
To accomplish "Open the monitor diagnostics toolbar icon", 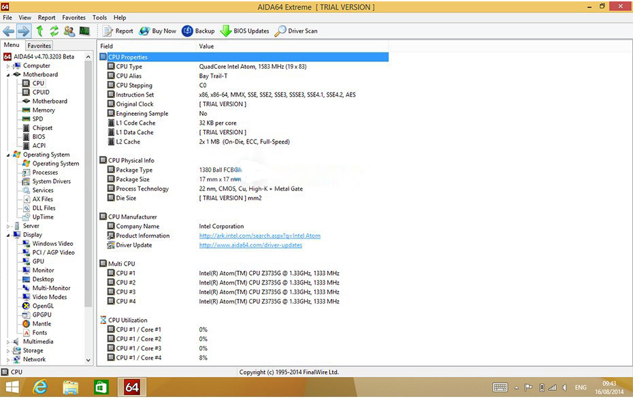I will pyautogui.click(x=84, y=31).
